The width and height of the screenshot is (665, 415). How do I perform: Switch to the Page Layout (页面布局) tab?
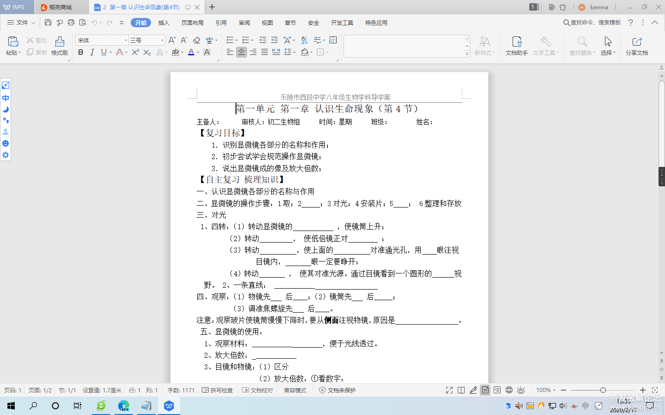pyautogui.click(x=193, y=23)
